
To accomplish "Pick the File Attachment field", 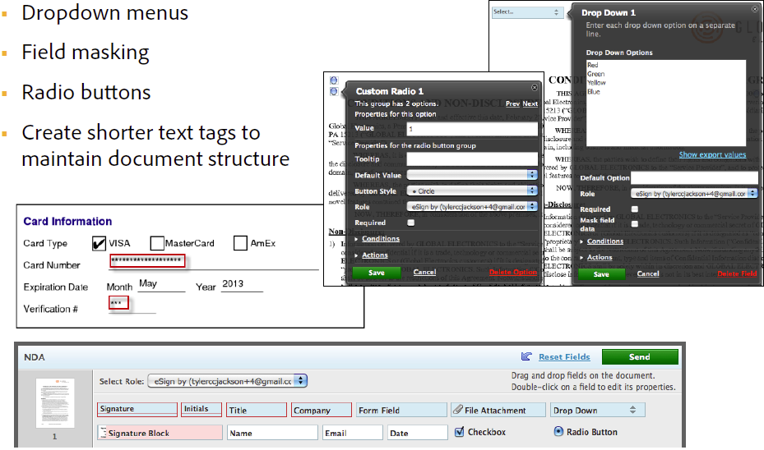I will [498, 410].
